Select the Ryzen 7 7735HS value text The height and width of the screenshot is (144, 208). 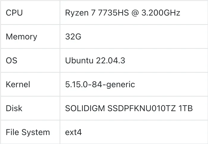coord(97,13)
